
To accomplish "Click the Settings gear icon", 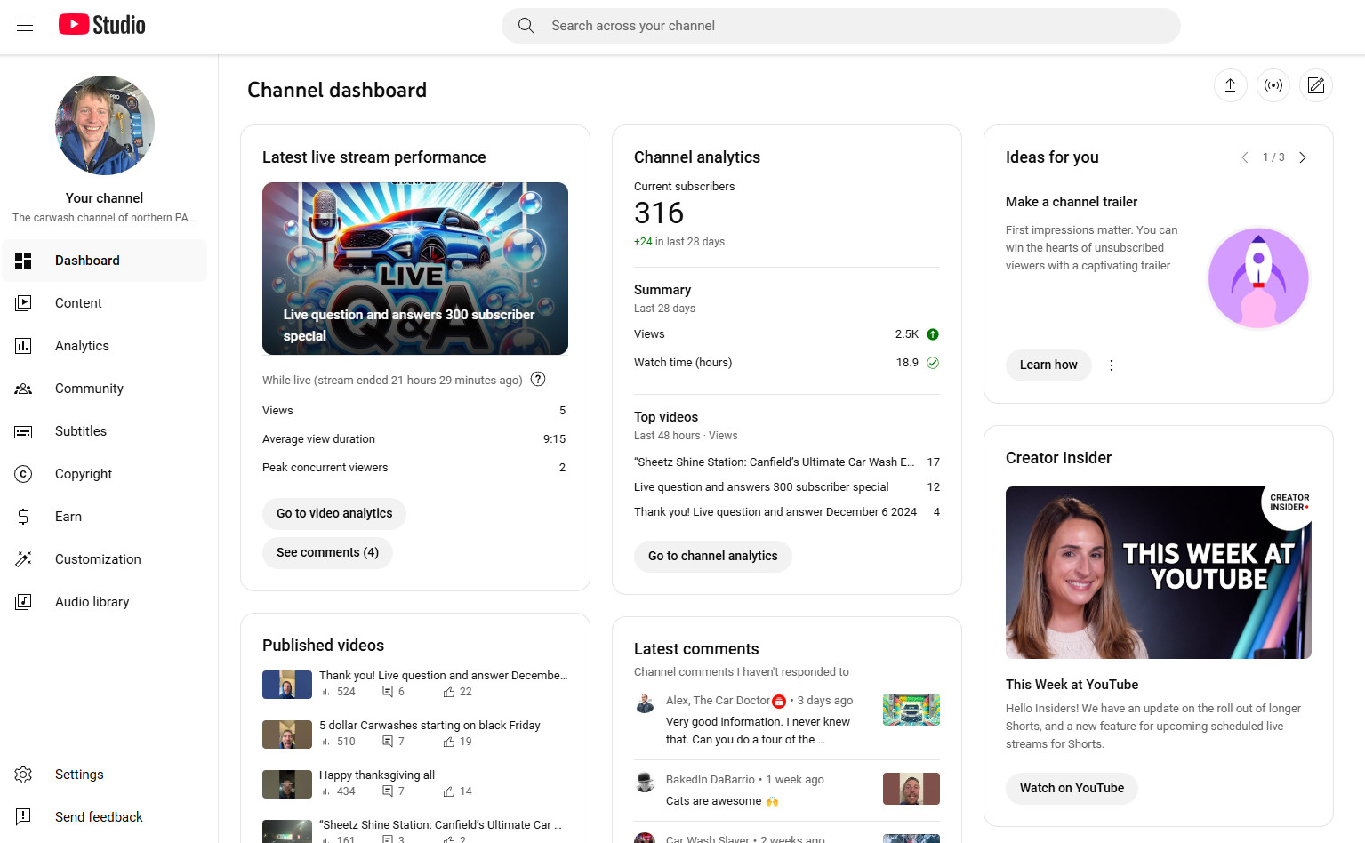I will (x=23, y=775).
